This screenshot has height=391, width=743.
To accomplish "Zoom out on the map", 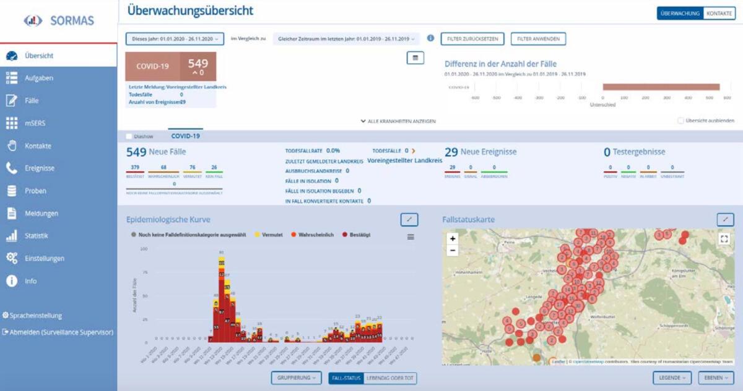I will pyautogui.click(x=453, y=250).
